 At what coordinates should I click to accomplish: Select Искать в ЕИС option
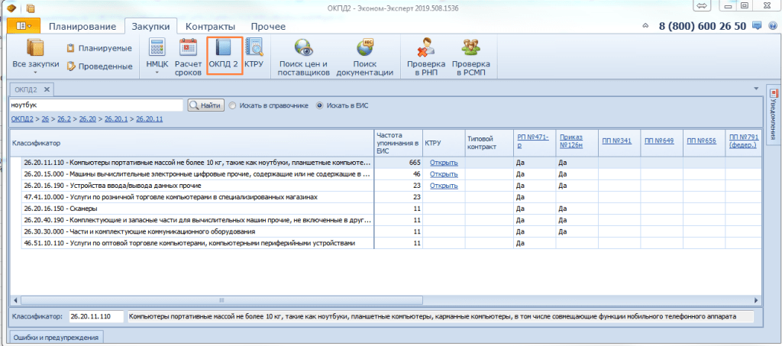(342, 105)
